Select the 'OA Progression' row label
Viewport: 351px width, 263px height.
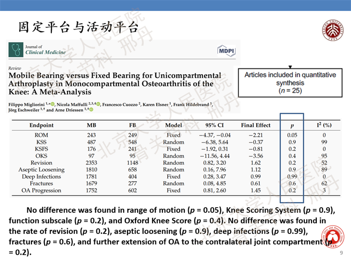tap(41, 190)
